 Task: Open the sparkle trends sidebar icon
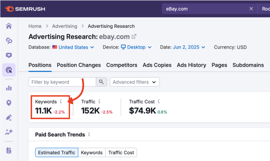coord(9,132)
